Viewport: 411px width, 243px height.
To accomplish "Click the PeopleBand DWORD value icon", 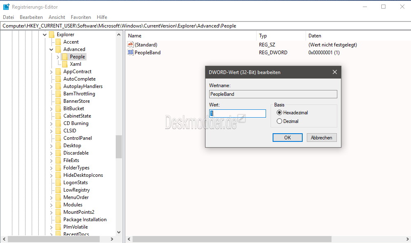I will [131, 52].
